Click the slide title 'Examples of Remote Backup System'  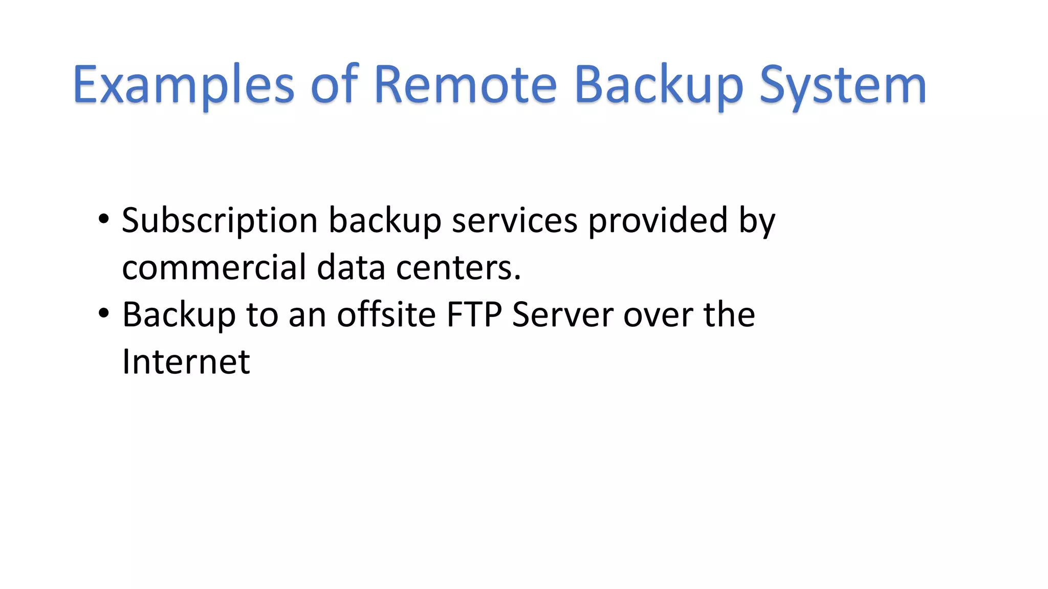tap(499, 84)
